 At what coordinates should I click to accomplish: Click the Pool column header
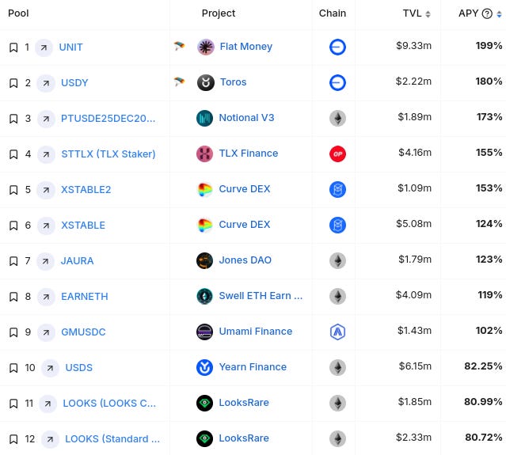click(x=18, y=13)
